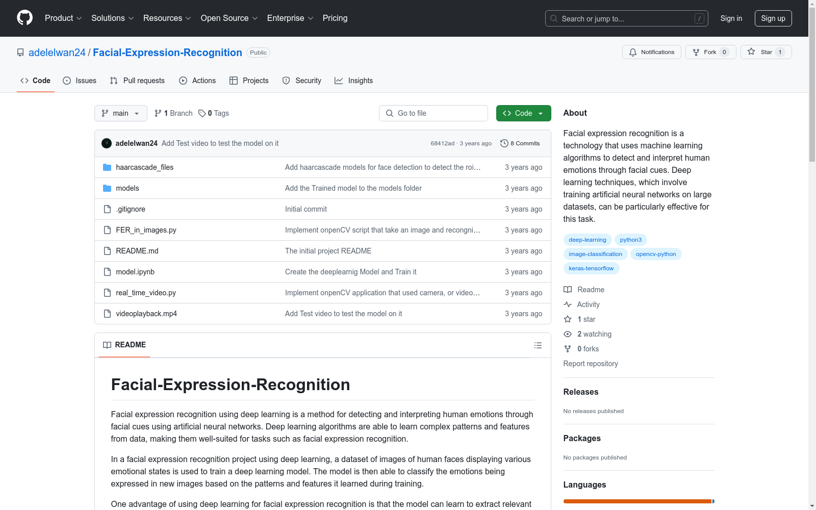Screen dimensions: 816x510
Task: Click the repository icon before adelelwan24
Action: (x=20, y=53)
